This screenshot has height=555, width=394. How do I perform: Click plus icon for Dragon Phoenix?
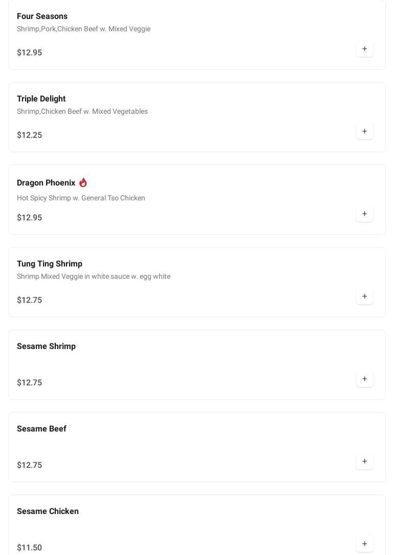click(x=364, y=214)
